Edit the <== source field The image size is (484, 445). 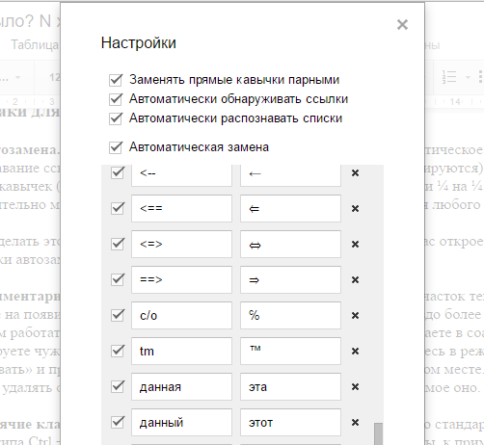[x=181, y=208]
